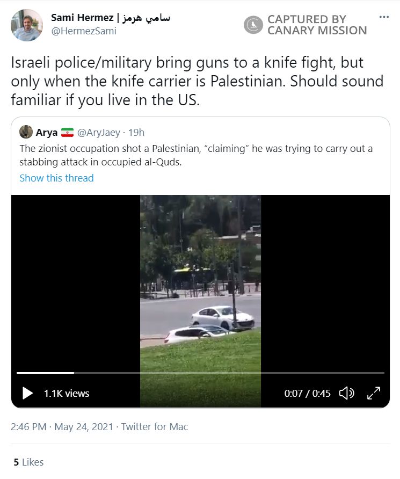Image resolution: width=400 pixels, height=479 pixels.
Task: Click the @HermezSami handle
Action: pos(83,31)
